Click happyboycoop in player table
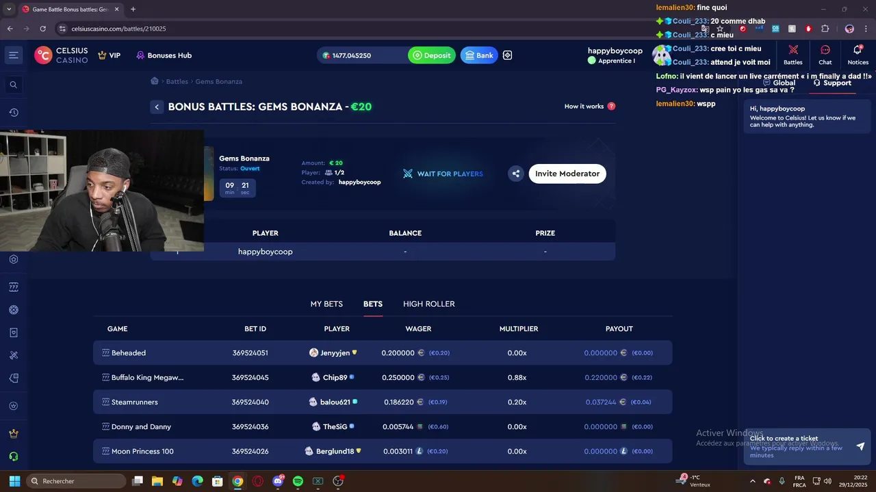Image resolution: width=876 pixels, height=492 pixels. [x=266, y=251]
